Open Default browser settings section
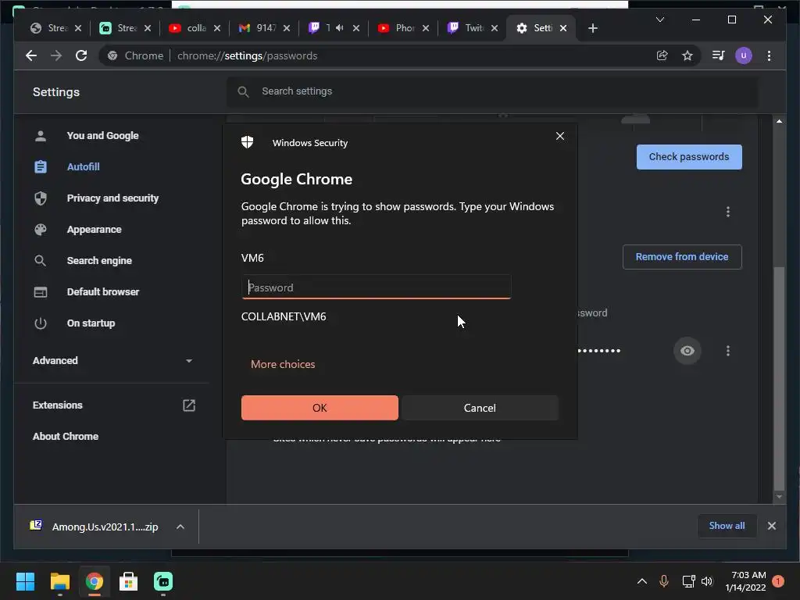The height and width of the screenshot is (600, 800). [x=103, y=292]
